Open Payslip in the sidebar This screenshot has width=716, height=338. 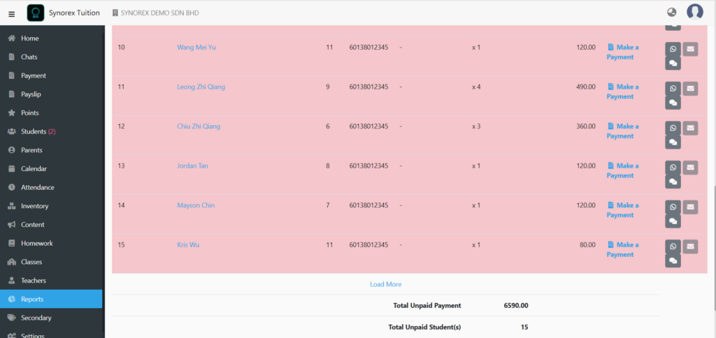pos(51,94)
